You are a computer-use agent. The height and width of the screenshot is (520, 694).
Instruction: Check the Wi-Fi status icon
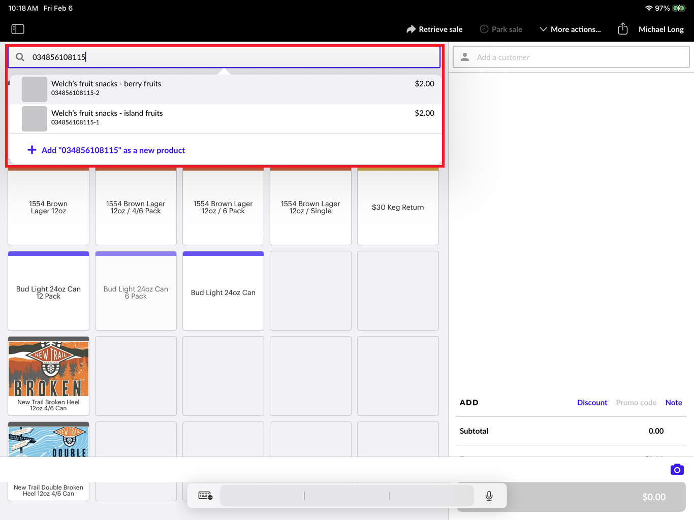click(x=649, y=8)
